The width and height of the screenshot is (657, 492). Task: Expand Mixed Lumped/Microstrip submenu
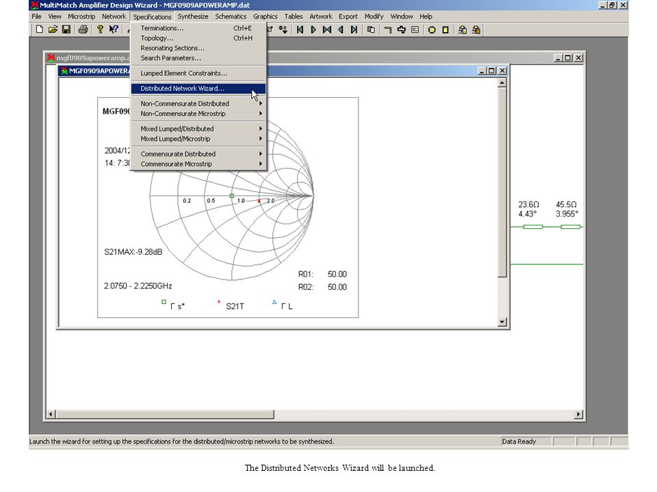coord(198,139)
